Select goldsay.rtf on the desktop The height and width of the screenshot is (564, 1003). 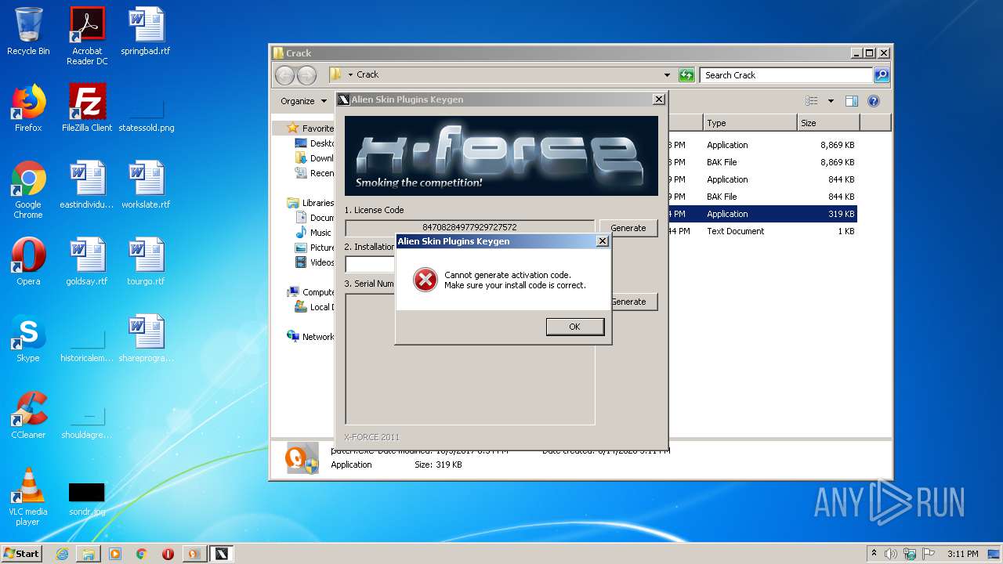[87, 262]
